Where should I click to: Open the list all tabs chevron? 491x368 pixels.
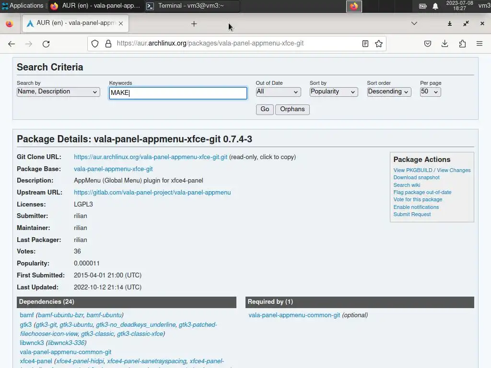(414, 23)
